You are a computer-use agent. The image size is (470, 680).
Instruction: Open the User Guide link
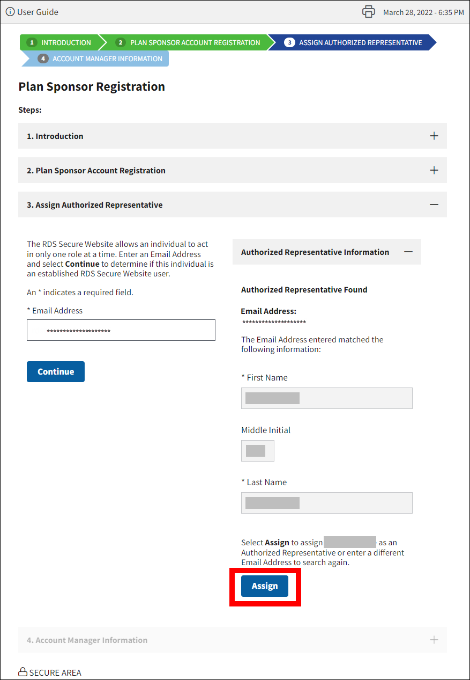pyautogui.click(x=38, y=12)
